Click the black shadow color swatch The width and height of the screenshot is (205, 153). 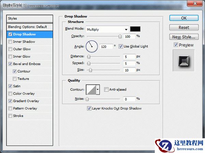[x=135, y=29]
